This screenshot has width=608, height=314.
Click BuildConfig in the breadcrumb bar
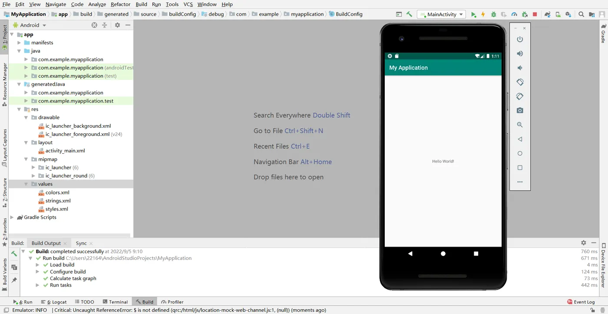(346, 14)
